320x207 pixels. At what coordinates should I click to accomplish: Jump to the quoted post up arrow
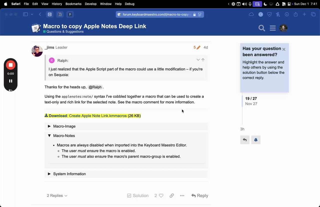pos(203,60)
